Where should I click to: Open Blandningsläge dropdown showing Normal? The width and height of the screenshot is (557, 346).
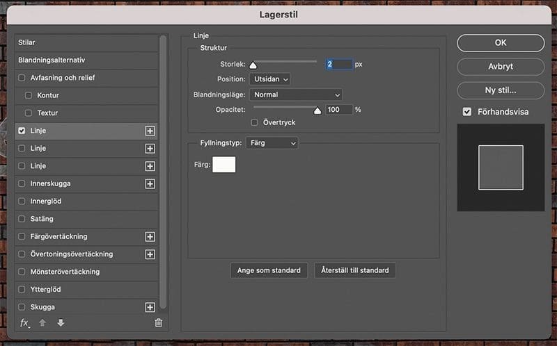click(296, 94)
